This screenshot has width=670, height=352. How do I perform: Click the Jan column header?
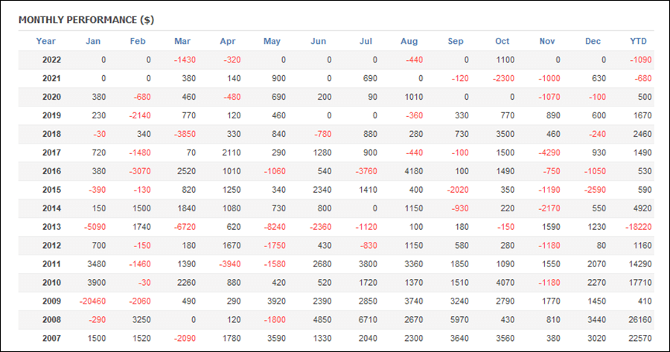pos(93,41)
